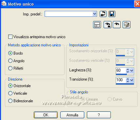Enable Visualizza anteprima motivo unico checkbox
The width and height of the screenshot is (140, 120).
click(x=10, y=37)
